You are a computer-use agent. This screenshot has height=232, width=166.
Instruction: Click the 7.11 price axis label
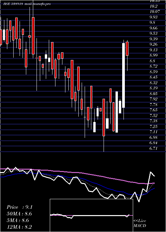click(153, 132)
